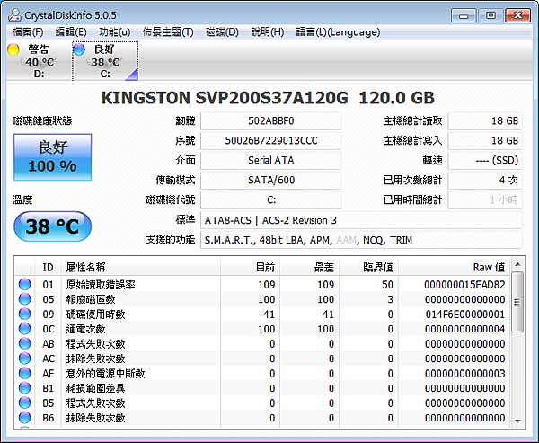
Task: Click the CrystalDiskInfo title bar app icon
Action: click(x=14, y=15)
